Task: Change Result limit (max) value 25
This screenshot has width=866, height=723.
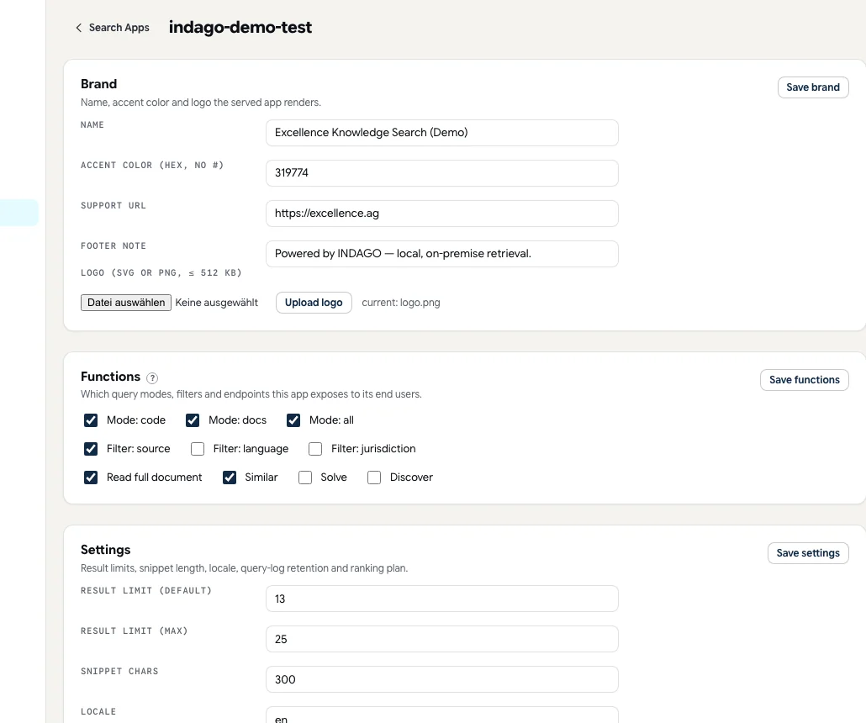Action: tap(442, 639)
